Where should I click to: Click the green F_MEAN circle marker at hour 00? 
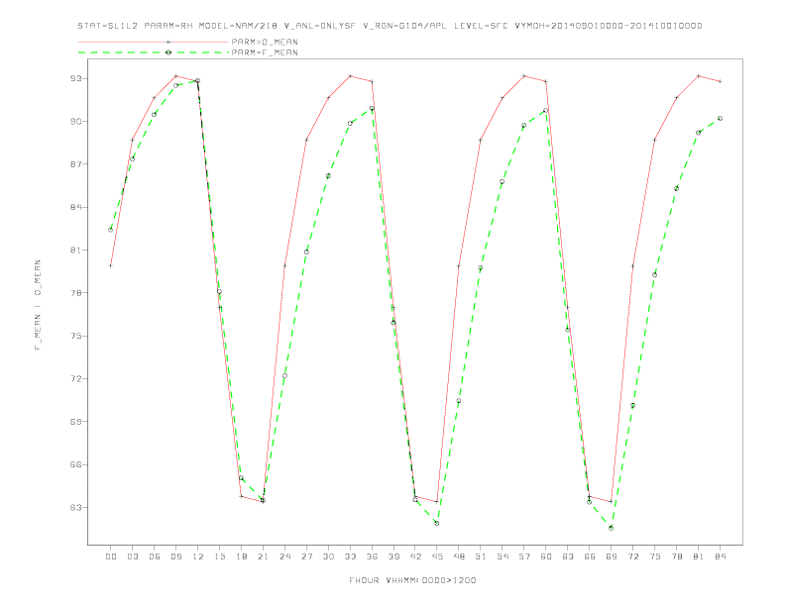coord(111,230)
